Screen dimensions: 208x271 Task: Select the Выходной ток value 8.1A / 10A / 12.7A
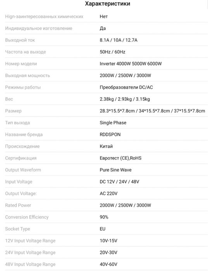(x=119, y=40)
